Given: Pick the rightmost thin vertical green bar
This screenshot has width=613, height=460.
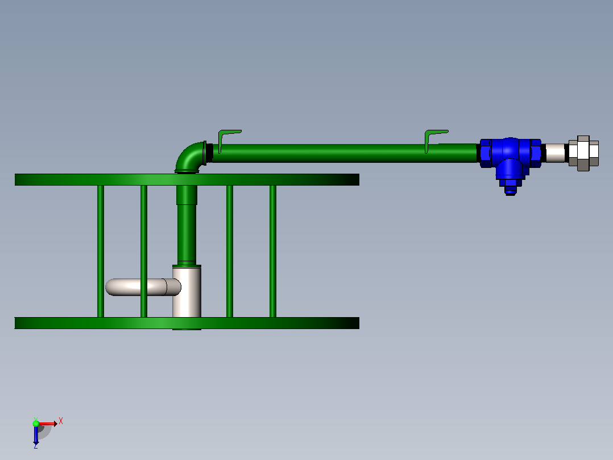Looking at the screenshot, I should [273, 251].
